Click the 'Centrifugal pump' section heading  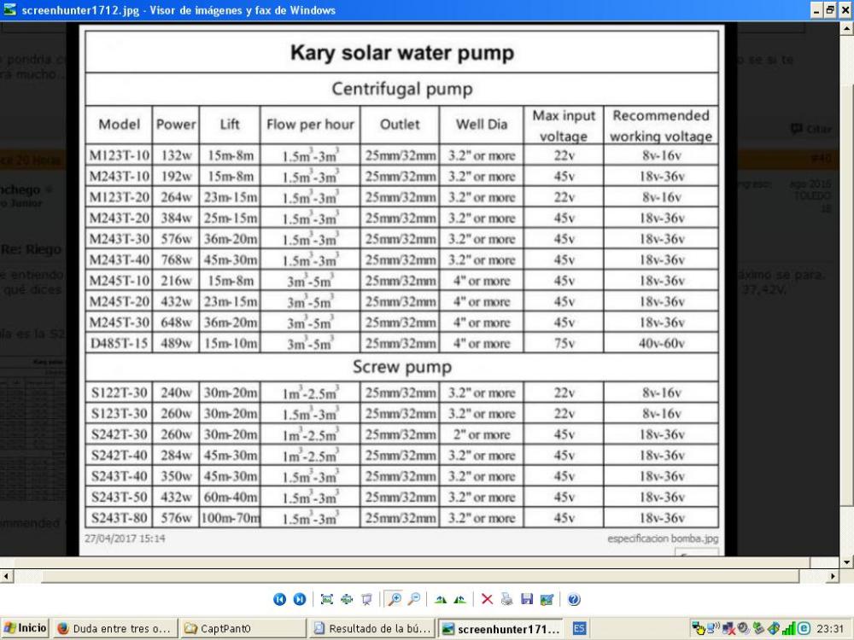pyautogui.click(x=402, y=89)
